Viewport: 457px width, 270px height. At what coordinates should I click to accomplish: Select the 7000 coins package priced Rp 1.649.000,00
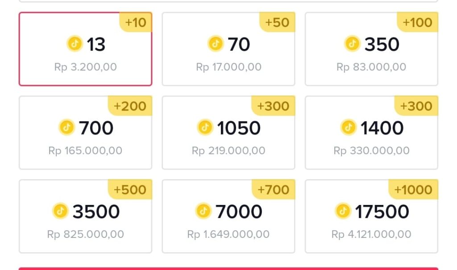tap(228, 216)
